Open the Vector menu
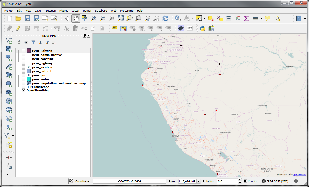This screenshot has height=187, width=309. click(x=75, y=11)
